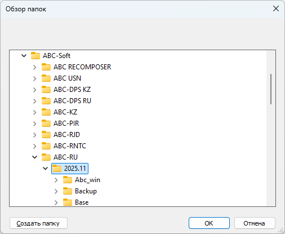This screenshot has height=234, width=285.
Task: Click the ABC-Soft folder icon
Action: click(35, 56)
